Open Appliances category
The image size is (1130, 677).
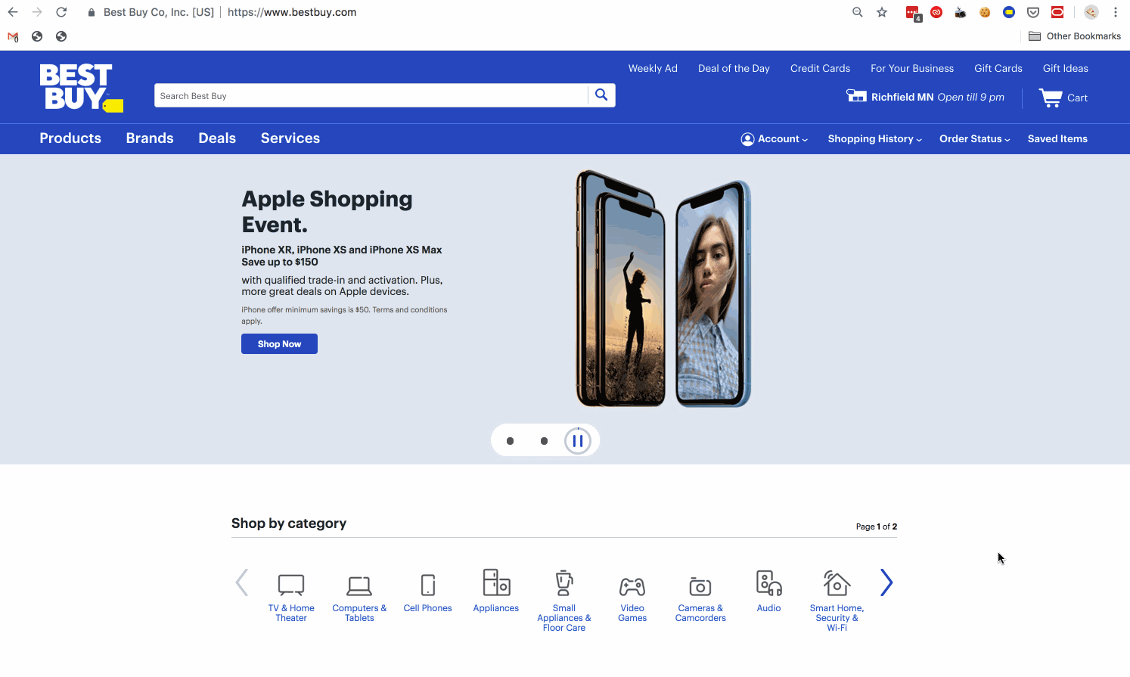coord(496,591)
